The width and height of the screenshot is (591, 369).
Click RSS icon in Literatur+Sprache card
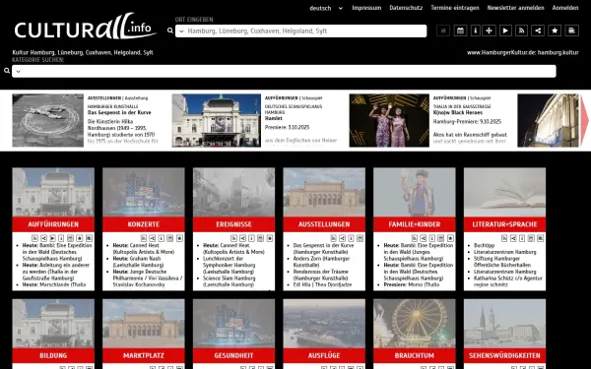pyautogui.click(x=504, y=238)
